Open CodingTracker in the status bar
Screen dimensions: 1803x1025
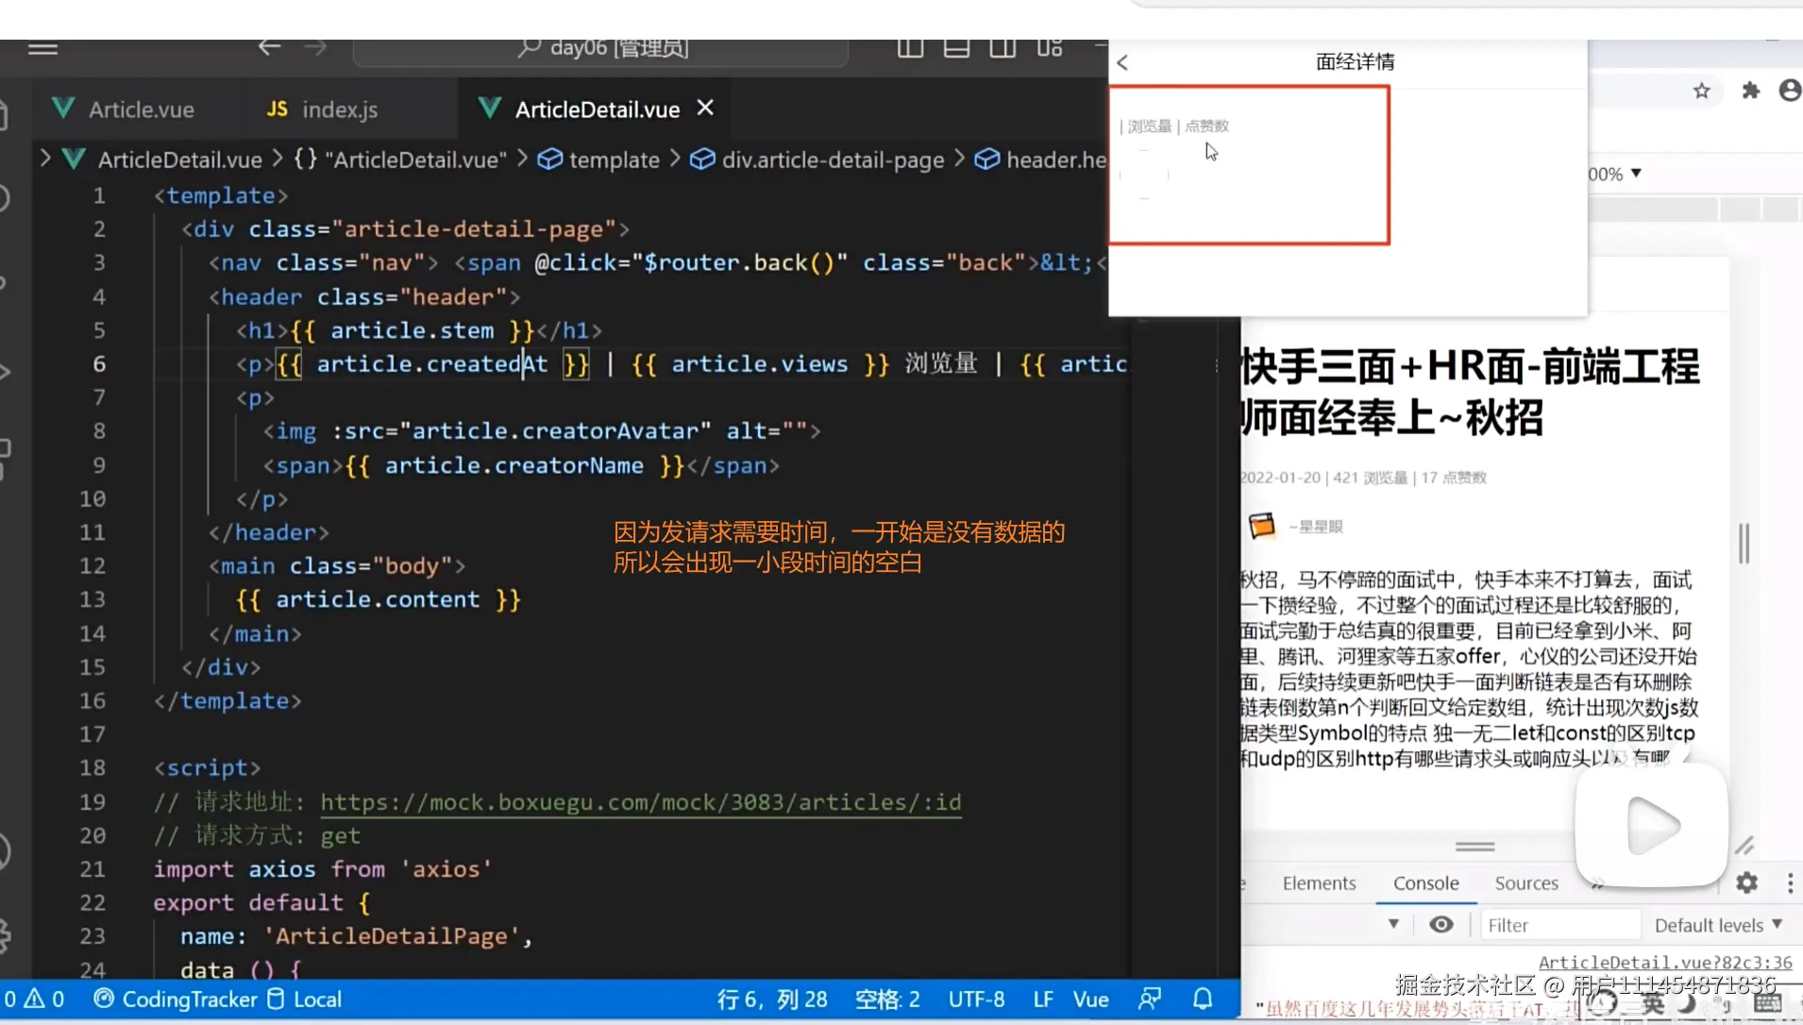[176, 1000]
